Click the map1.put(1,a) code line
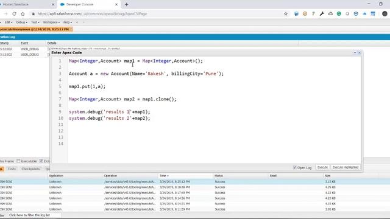390x219 pixels. click(87, 86)
